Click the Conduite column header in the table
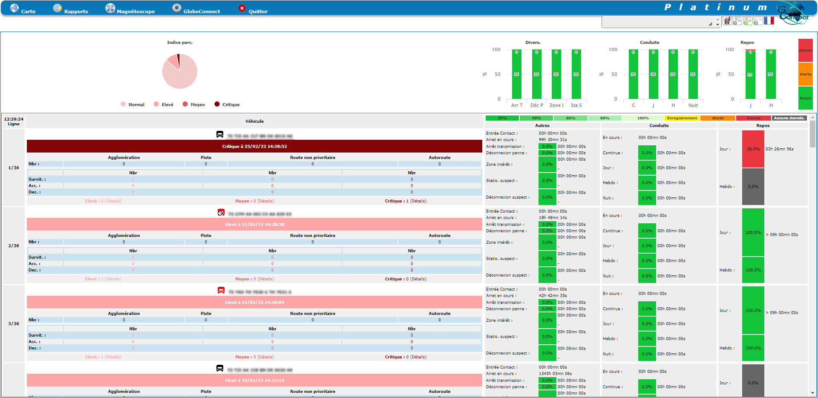818x398 pixels. point(659,125)
